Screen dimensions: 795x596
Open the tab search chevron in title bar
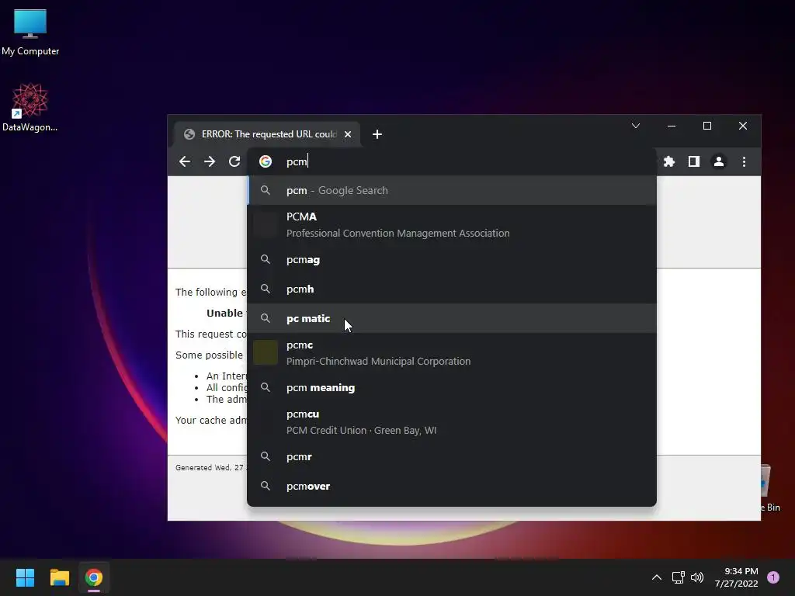pos(636,126)
